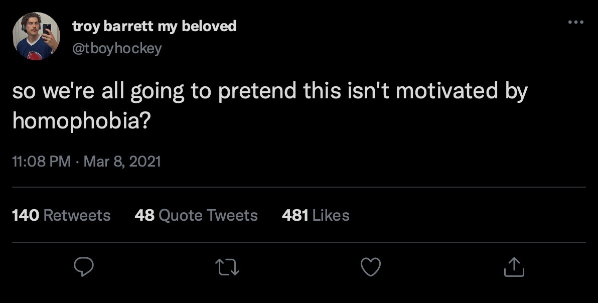
Task: Click the bold number 140
Action: 26,215
